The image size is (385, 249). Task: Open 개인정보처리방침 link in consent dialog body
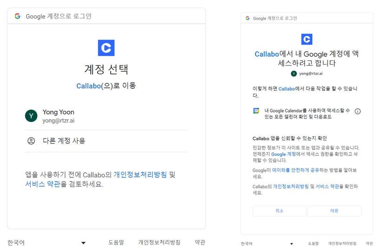click(291, 186)
